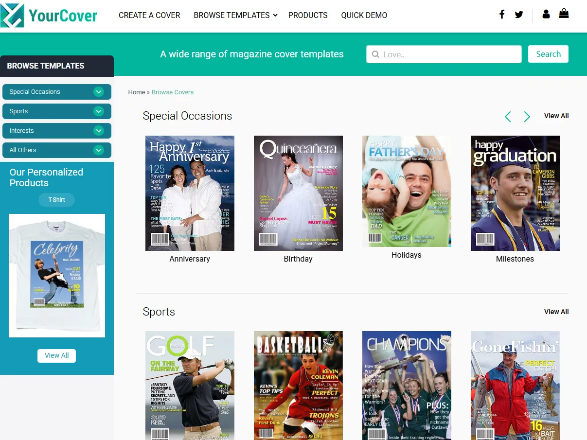Click the YourCover logo

click(49, 15)
